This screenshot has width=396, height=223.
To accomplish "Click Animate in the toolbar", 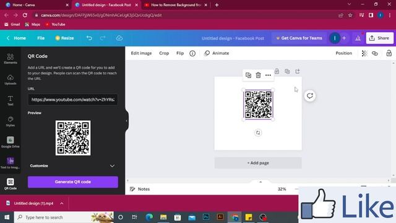I will 217,53.
